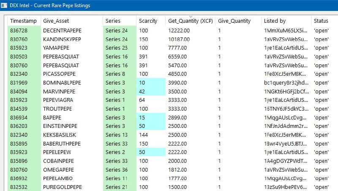The image size is (338, 191).
Task: Select the DECENTRAPEPE asset cell
Action: (x=72, y=30)
